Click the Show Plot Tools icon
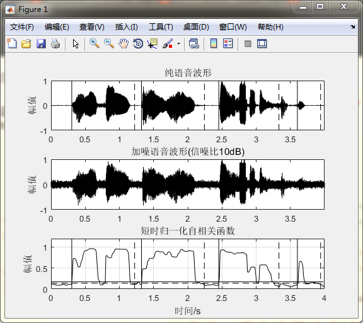This screenshot has width=363, height=323. [262, 43]
